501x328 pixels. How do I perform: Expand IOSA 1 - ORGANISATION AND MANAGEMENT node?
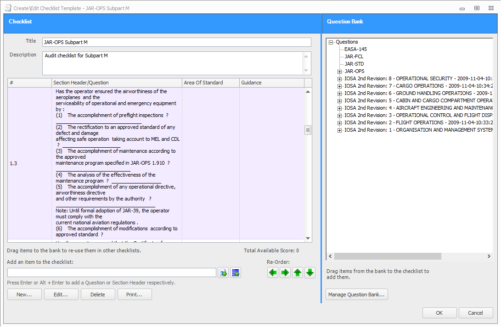(x=339, y=130)
